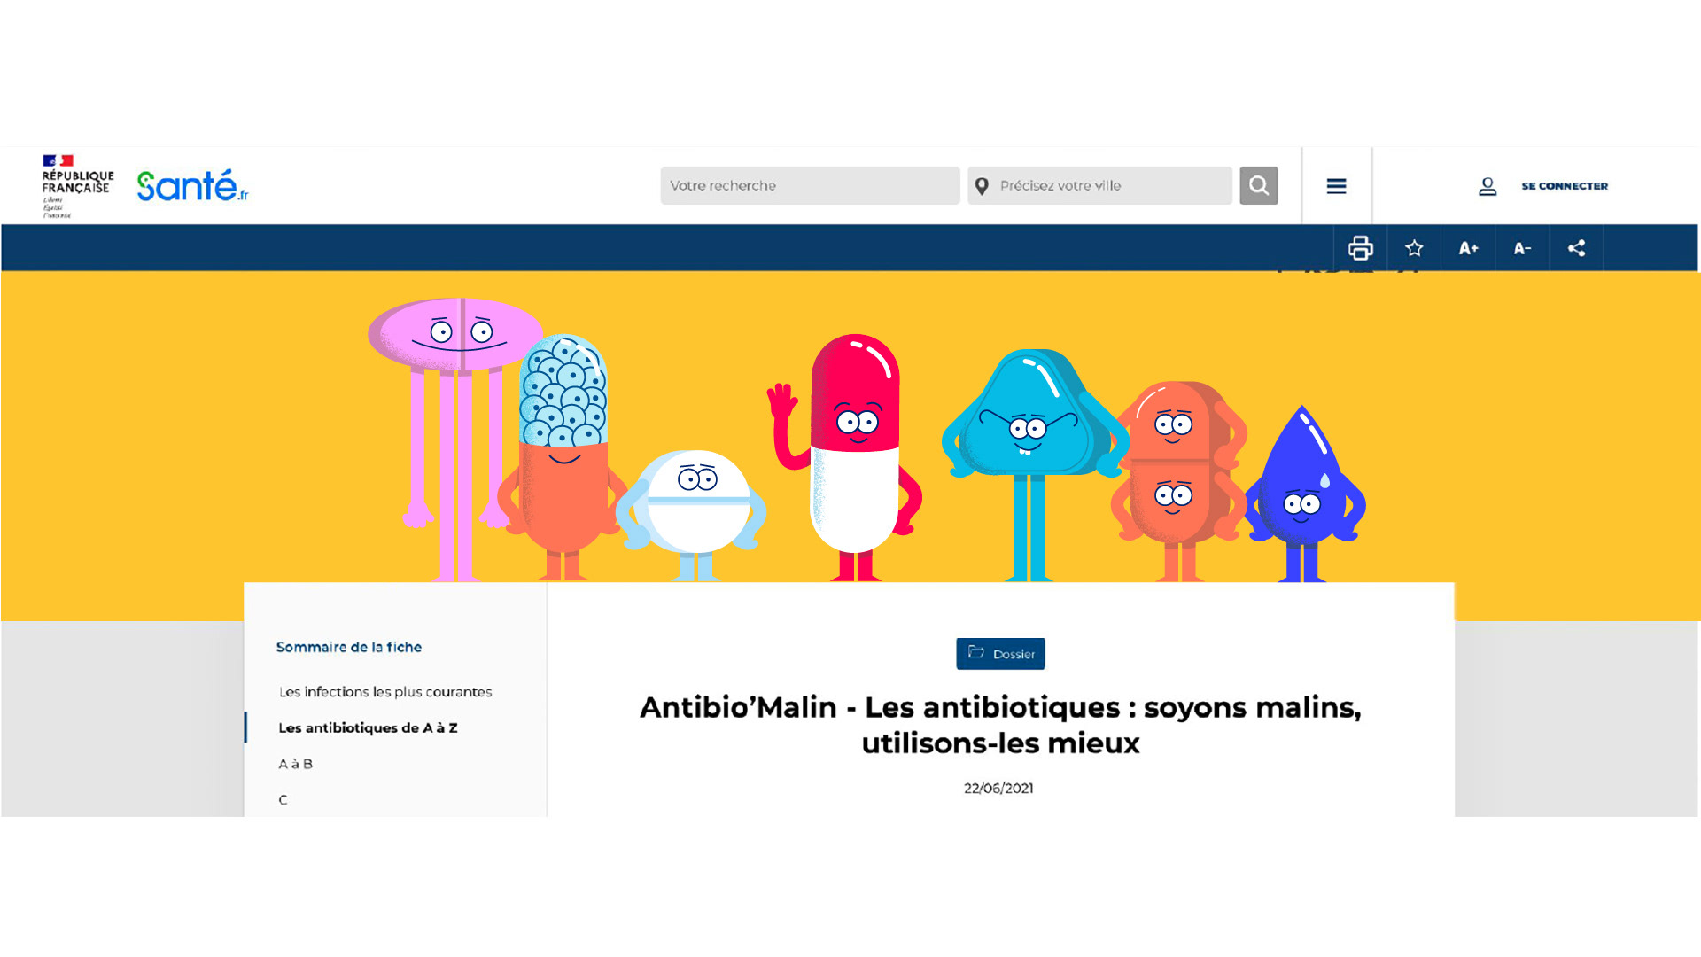The image size is (1701, 957).
Task: Open the Santé.fr logo homepage
Action: [192, 186]
